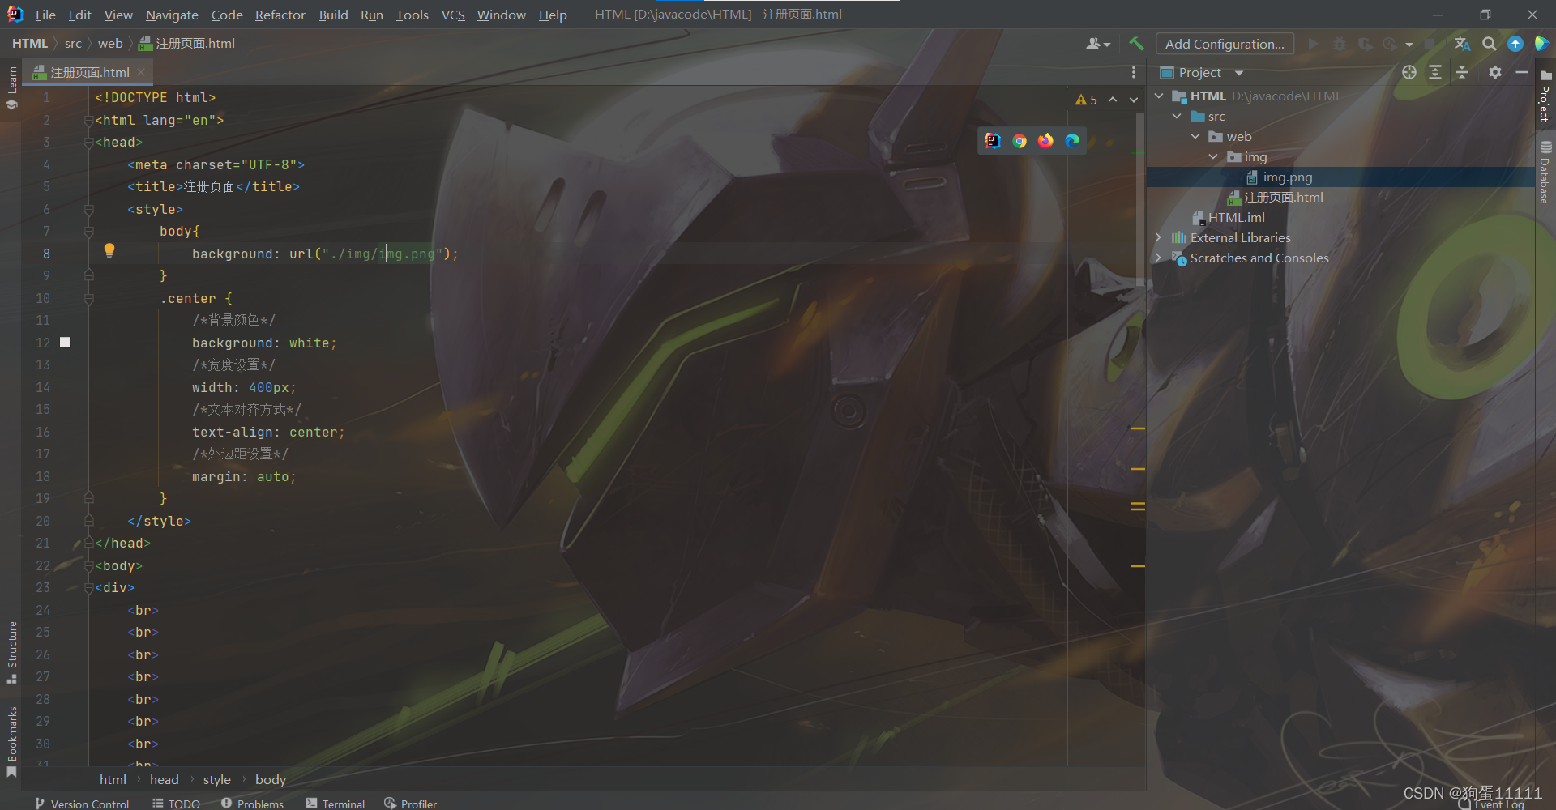
Task: Open Project panel settings gear
Action: [x=1495, y=72]
